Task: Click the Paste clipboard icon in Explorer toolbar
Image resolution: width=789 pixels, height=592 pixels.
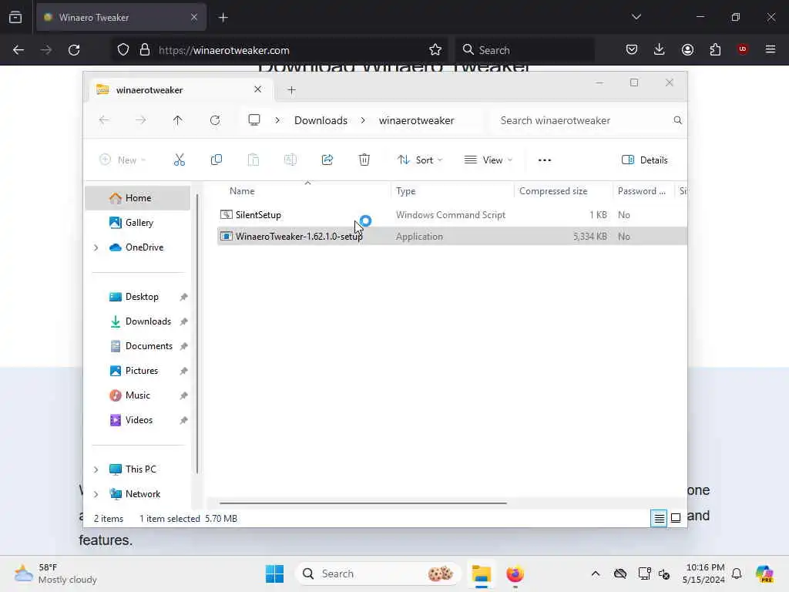Action: (x=253, y=160)
